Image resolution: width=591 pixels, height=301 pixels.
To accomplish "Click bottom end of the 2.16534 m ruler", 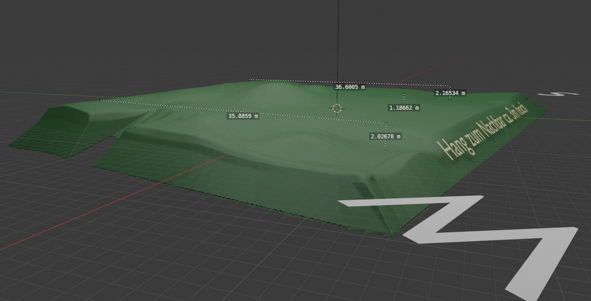I will 450,99.
